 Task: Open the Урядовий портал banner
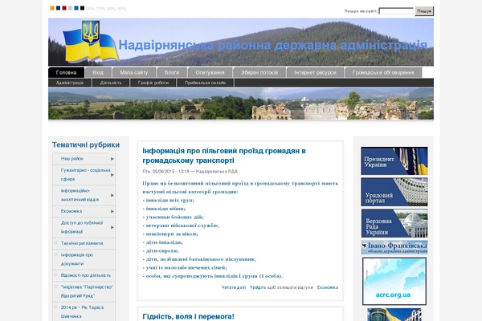coord(394,192)
